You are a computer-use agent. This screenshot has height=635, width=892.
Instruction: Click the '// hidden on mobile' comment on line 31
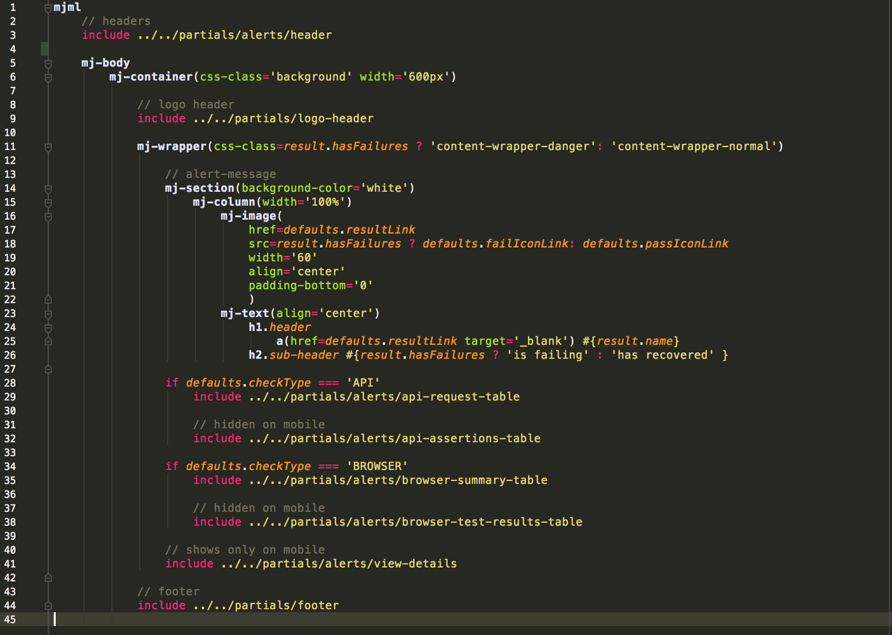point(259,425)
